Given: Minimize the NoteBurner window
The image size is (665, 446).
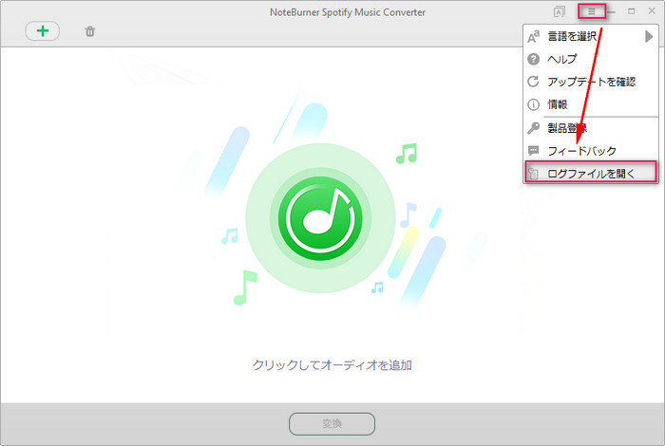Looking at the screenshot, I should [611, 11].
